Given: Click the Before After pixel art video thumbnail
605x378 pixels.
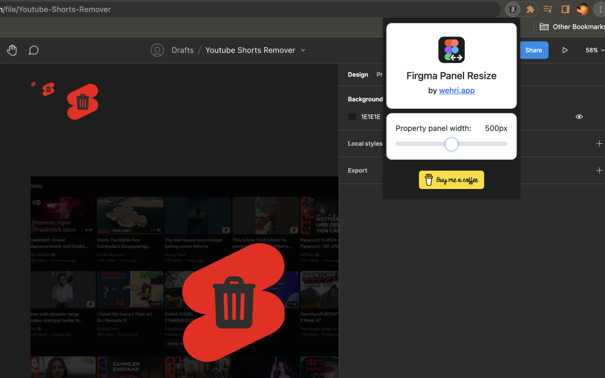Looking at the screenshot, I should point(130,289).
